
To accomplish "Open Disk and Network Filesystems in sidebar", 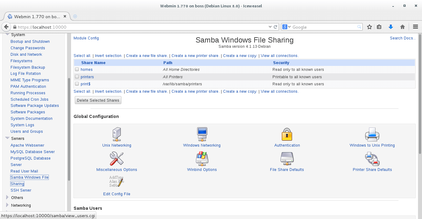I will [x=26, y=58].
